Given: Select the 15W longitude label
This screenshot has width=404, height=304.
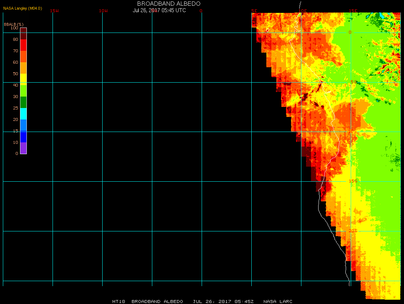Looking at the screenshot, I should pyautogui.click(x=54, y=11).
